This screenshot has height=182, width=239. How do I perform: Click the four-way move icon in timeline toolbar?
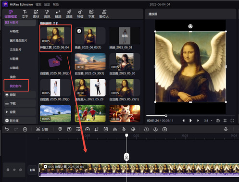(x=133, y=129)
